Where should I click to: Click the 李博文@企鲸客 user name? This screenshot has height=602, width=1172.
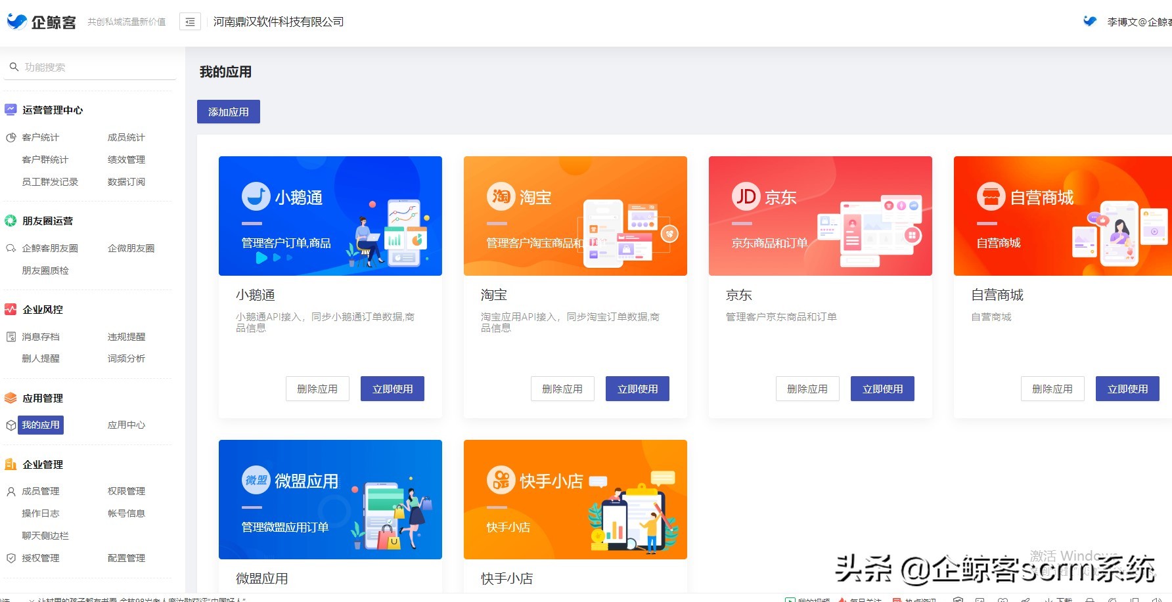pyautogui.click(x=1140, y=22)
